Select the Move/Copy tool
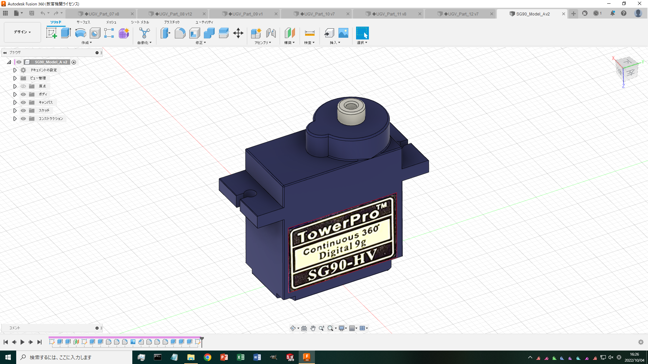The image size is (648, 364). click(x=238, y=33)
